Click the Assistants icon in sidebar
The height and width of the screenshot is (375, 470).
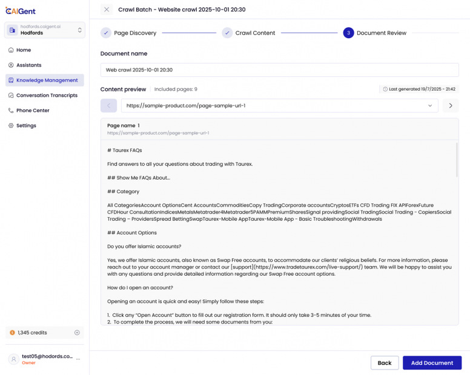pyautogui.click(x=11, y=65)
